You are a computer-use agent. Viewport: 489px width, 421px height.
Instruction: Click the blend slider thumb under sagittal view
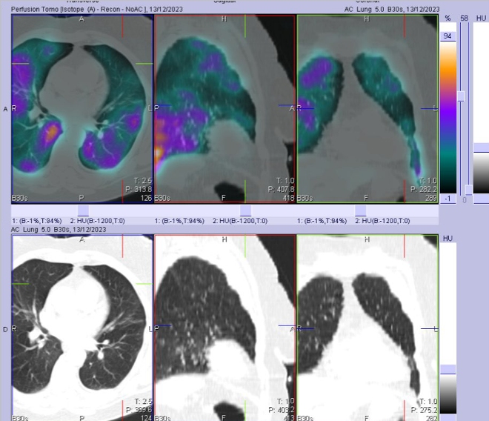click(245, 210)
